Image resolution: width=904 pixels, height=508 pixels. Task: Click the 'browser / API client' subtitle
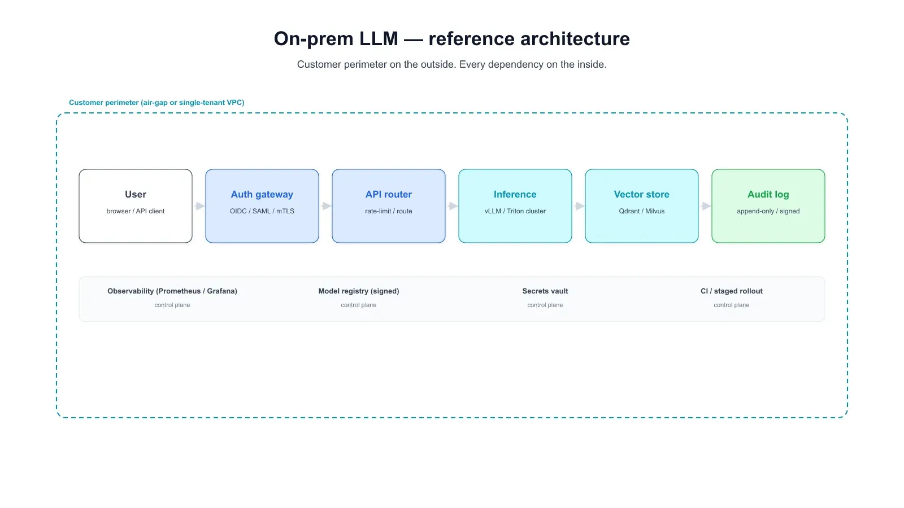136,211
